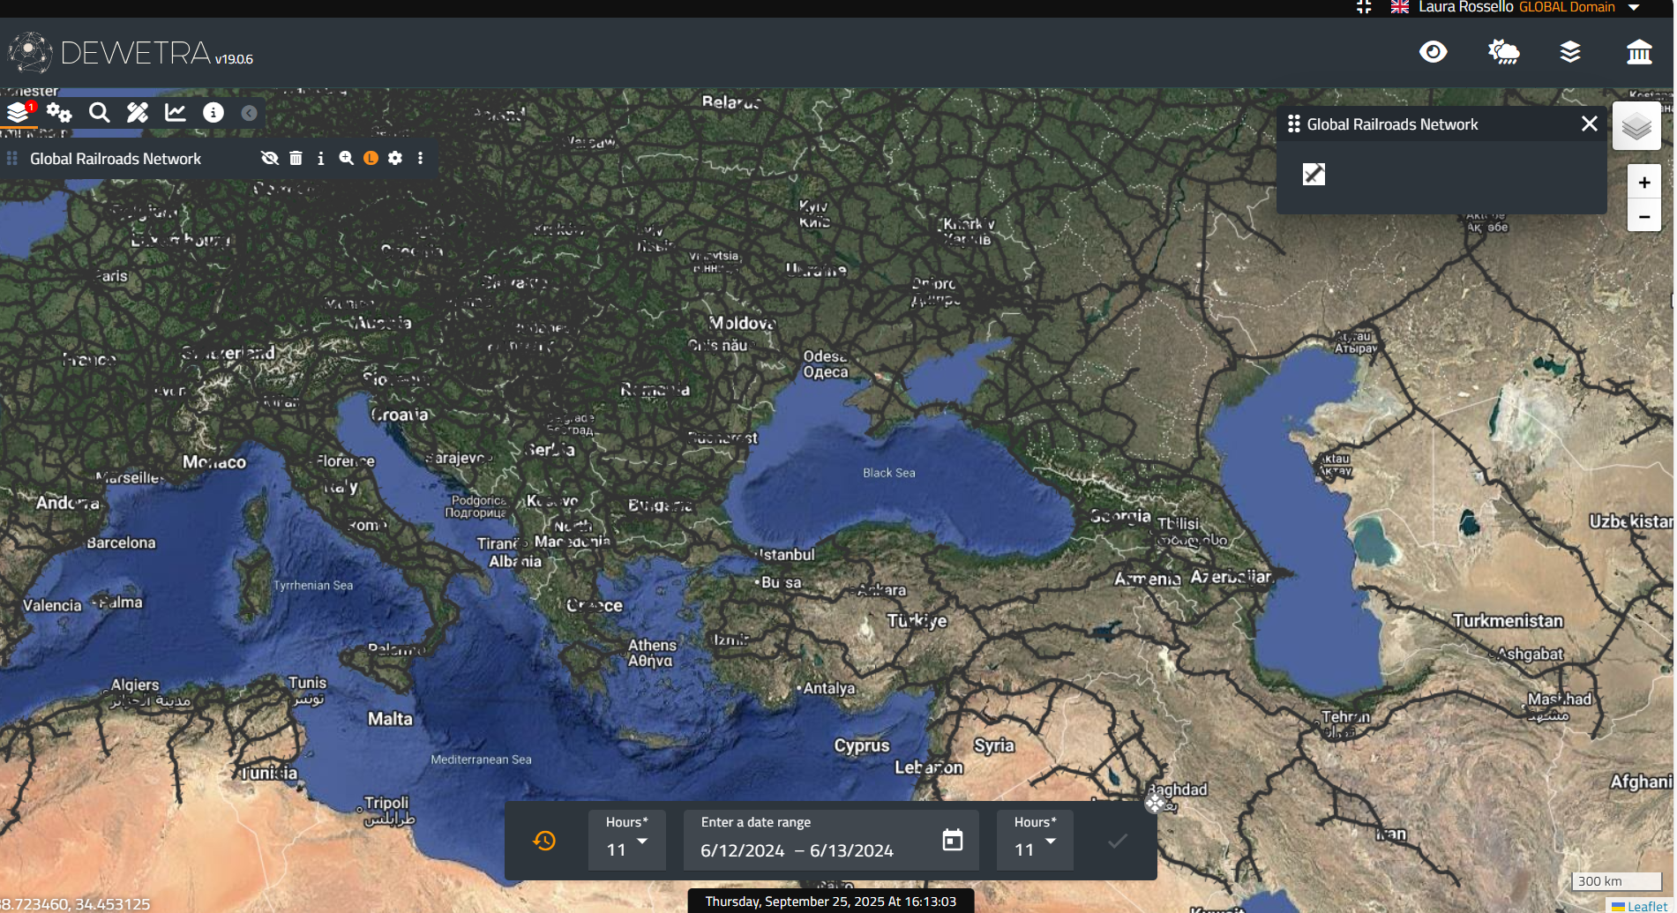Select the magnifier search tool
1677x913 pixels.
click(x=100, y=113)
